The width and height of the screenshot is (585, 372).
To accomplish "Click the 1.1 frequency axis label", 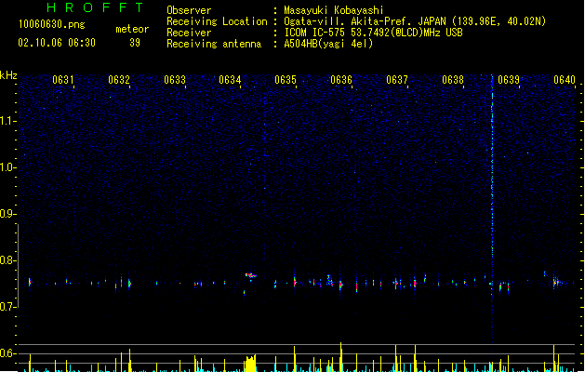I will (7, 121).
